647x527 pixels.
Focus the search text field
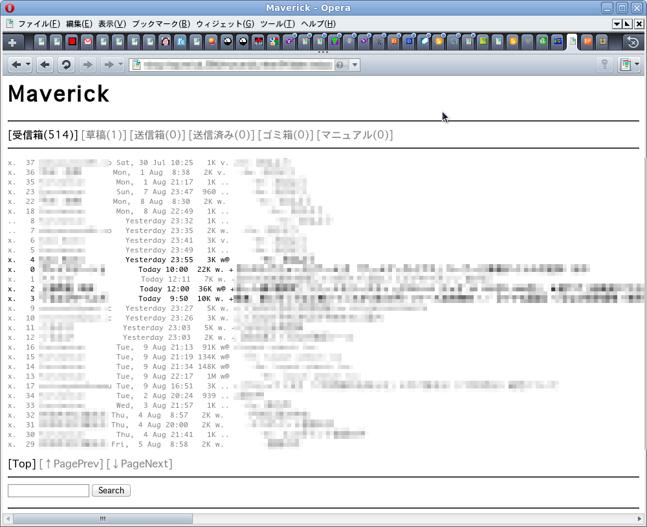click(49, 491)
